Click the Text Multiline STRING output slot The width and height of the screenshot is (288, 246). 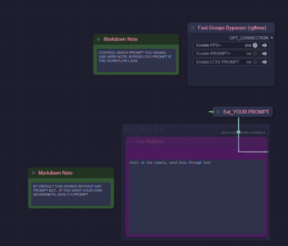point(265,152)
